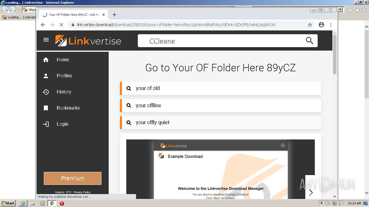Select the Loading Linkvertise tab in IE
Image resolution: width=369 pixels, height=207 pixels.
click(x=18, y=17)
